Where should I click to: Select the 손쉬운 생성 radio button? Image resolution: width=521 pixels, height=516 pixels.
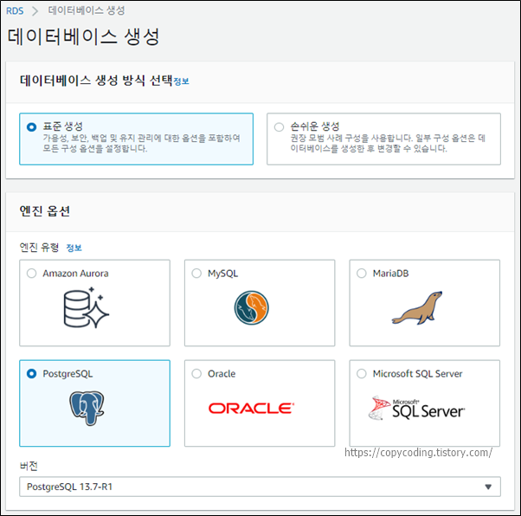[x=279, y=127]
